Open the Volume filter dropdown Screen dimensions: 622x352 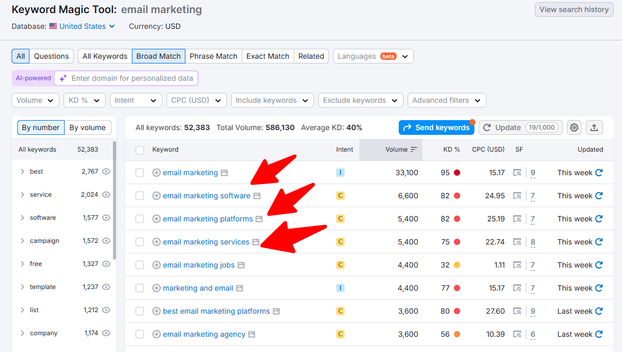pos(35,100)
